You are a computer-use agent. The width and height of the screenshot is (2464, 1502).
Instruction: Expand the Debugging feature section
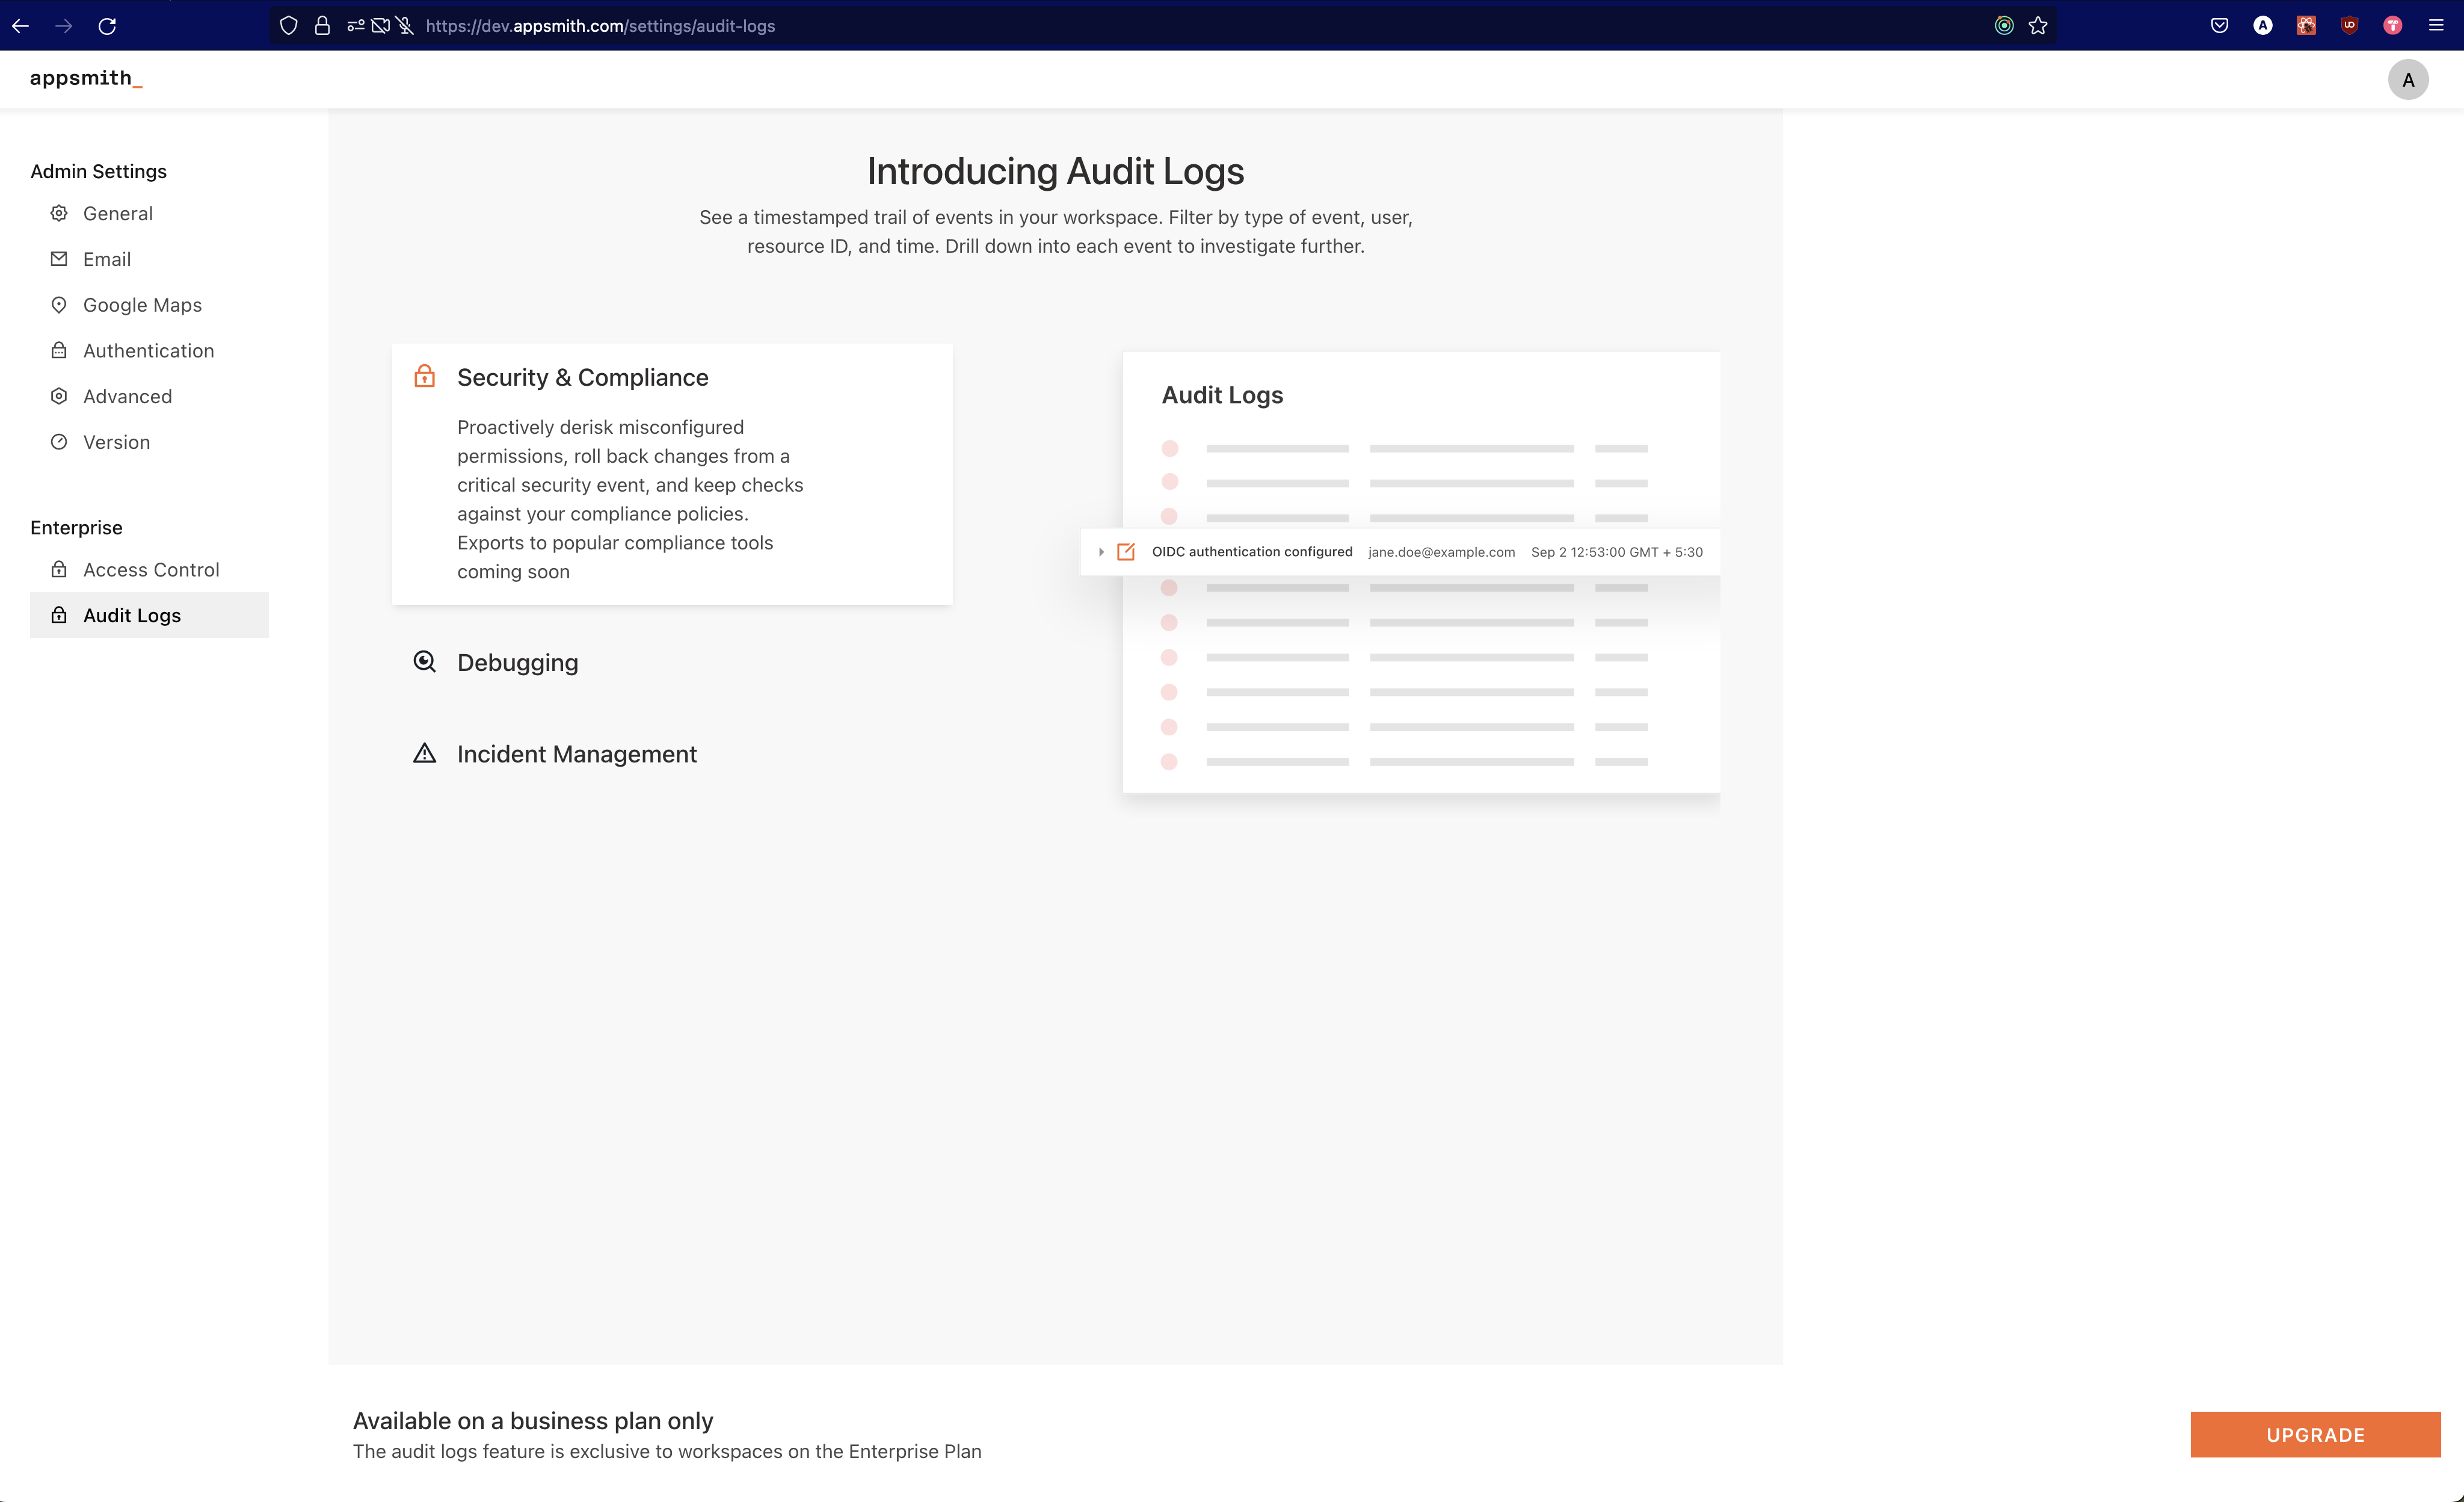(x=517, y=662)
